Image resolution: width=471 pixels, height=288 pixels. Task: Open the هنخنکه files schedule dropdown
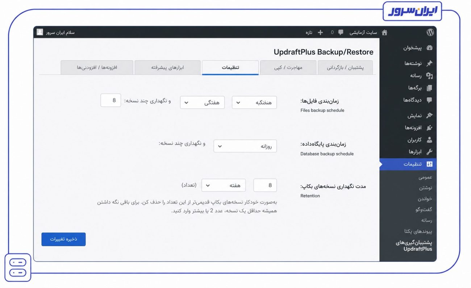254,103
